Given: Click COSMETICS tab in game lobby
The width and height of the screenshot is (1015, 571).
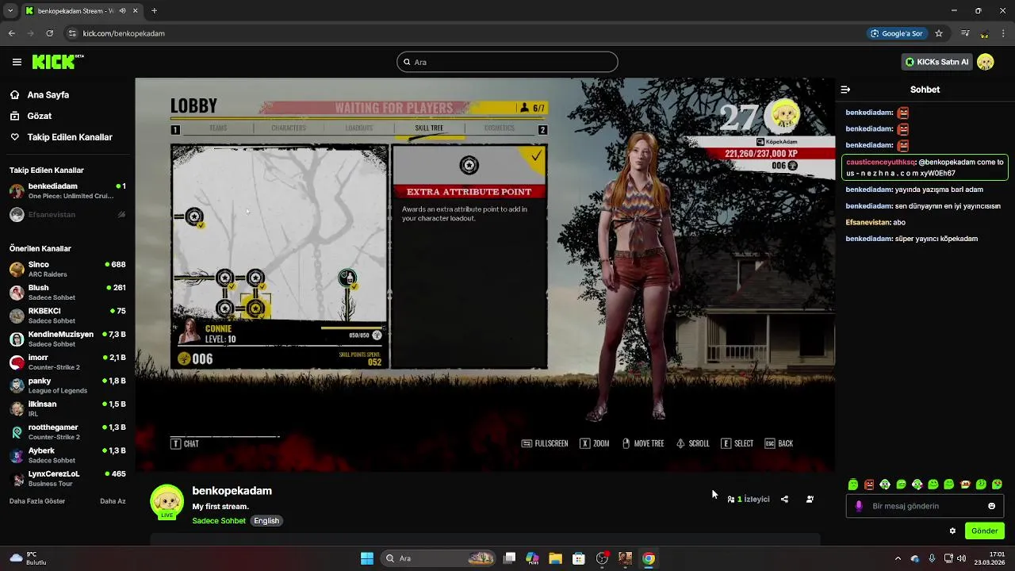Looking at the screenshot, I should (x=500, y=128).
